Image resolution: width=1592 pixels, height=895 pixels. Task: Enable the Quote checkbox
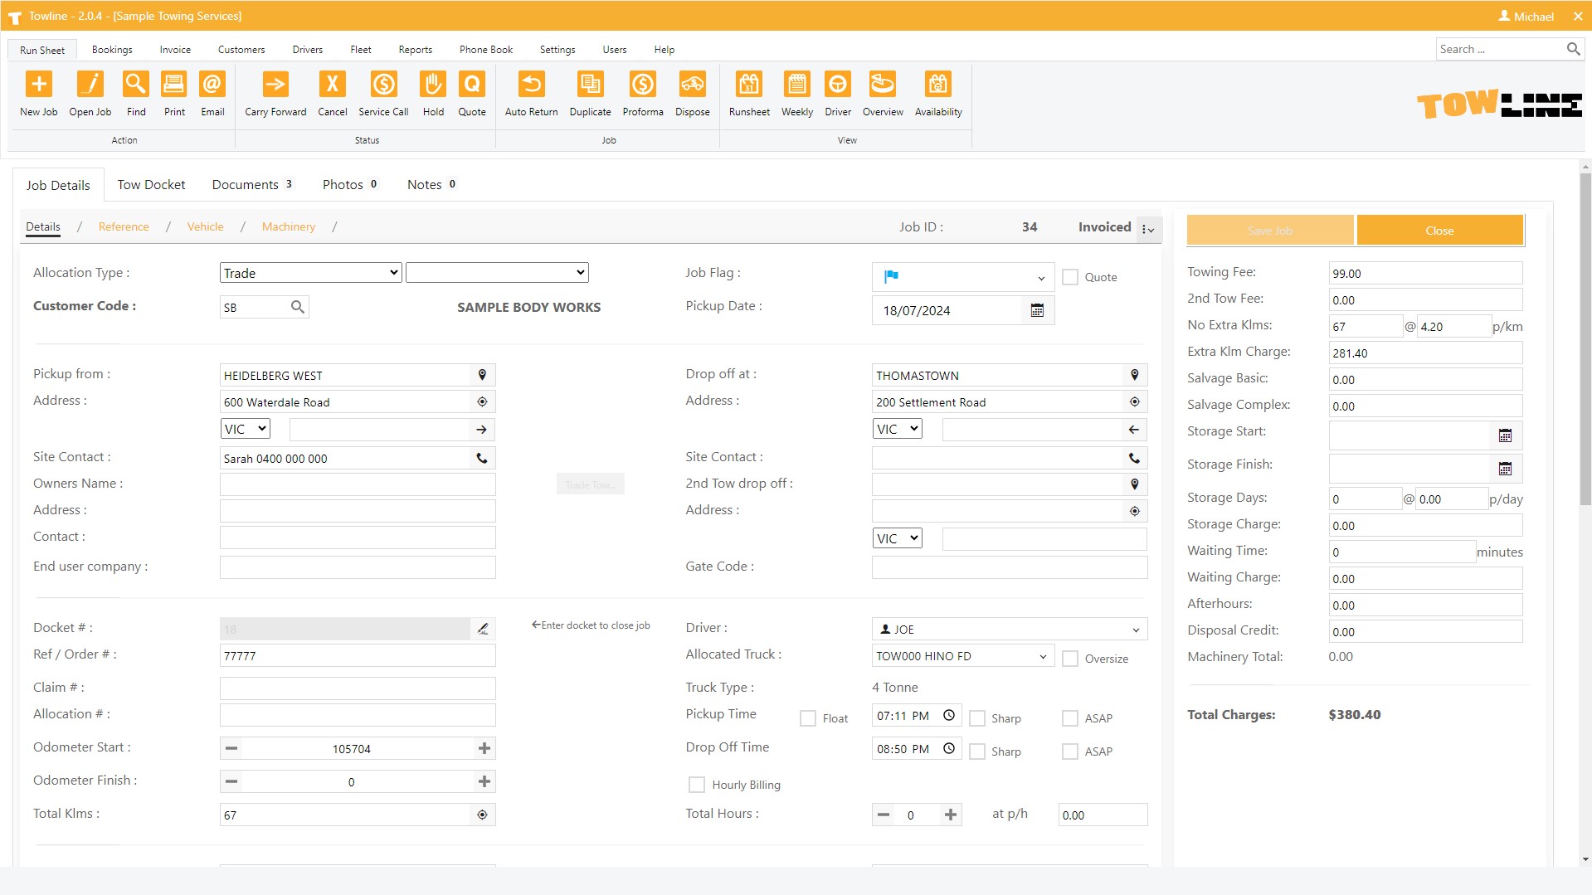1070,277
